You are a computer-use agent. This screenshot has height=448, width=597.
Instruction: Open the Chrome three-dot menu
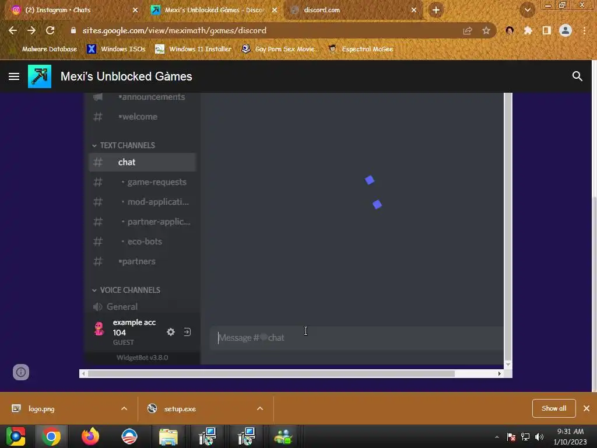584,30
